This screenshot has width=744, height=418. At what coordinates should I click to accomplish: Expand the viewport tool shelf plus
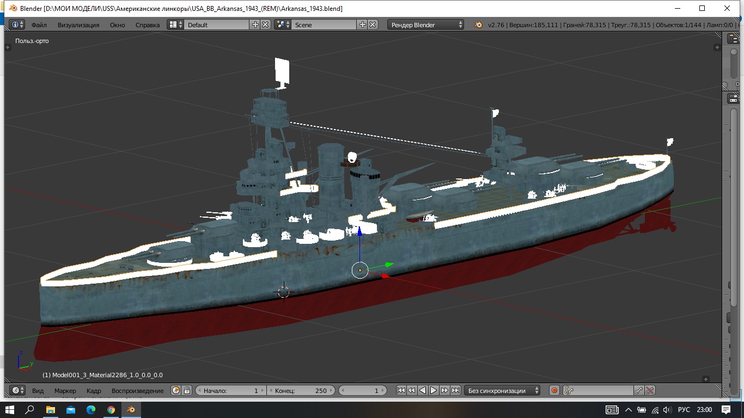click(8, 47)
